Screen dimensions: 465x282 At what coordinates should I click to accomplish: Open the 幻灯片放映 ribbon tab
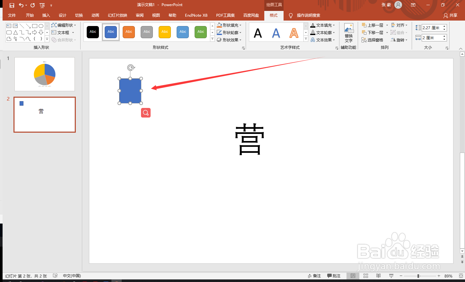coord(117,15)
